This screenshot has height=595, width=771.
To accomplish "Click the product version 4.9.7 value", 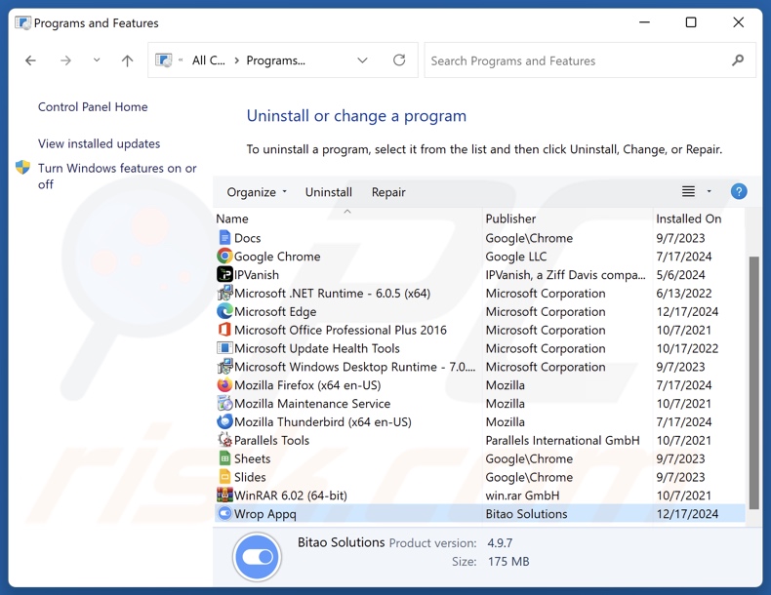I will [x=500, y=543].
